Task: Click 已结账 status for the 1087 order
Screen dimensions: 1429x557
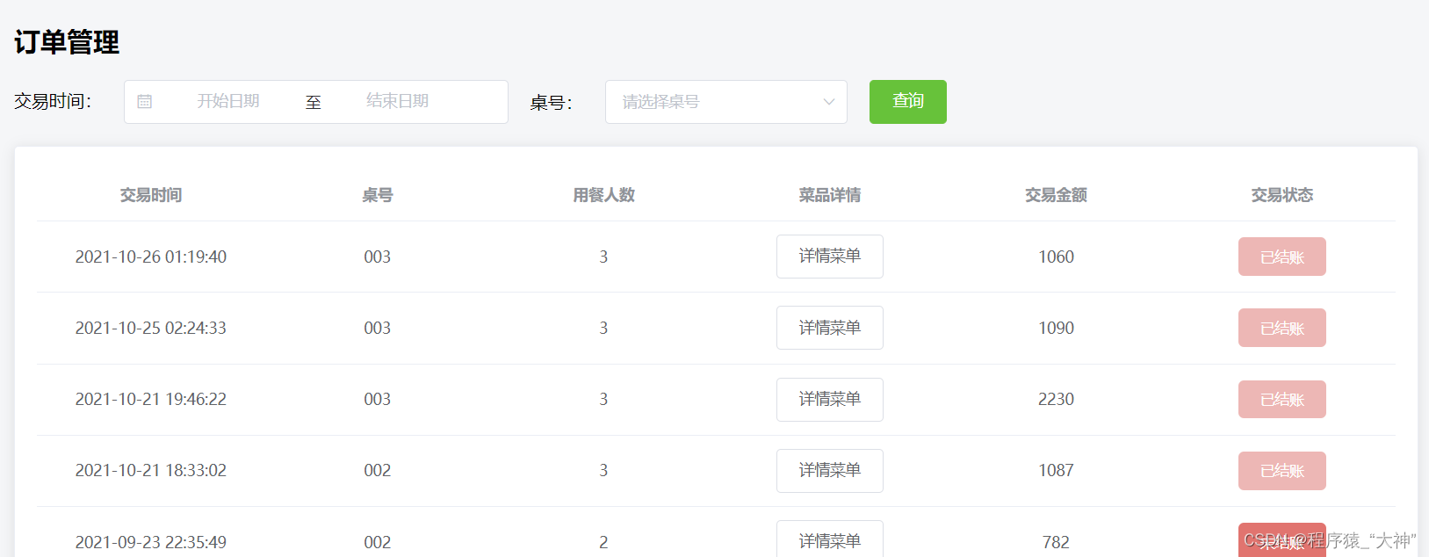Action: point(1281,470)
